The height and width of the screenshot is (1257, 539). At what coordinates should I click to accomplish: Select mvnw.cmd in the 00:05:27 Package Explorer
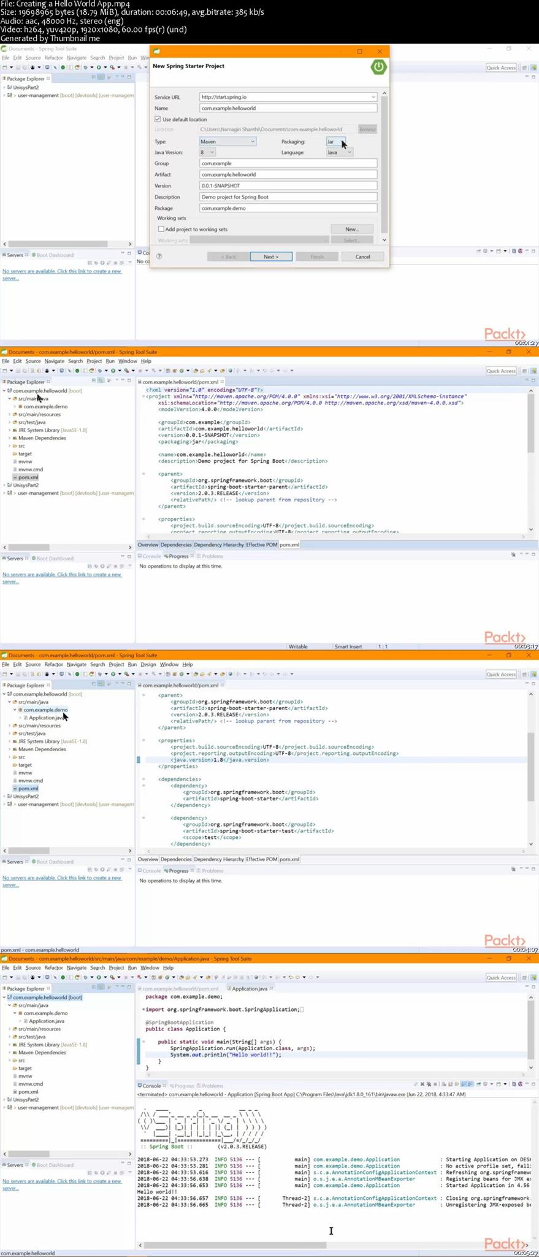click(x=31, y=1084)
